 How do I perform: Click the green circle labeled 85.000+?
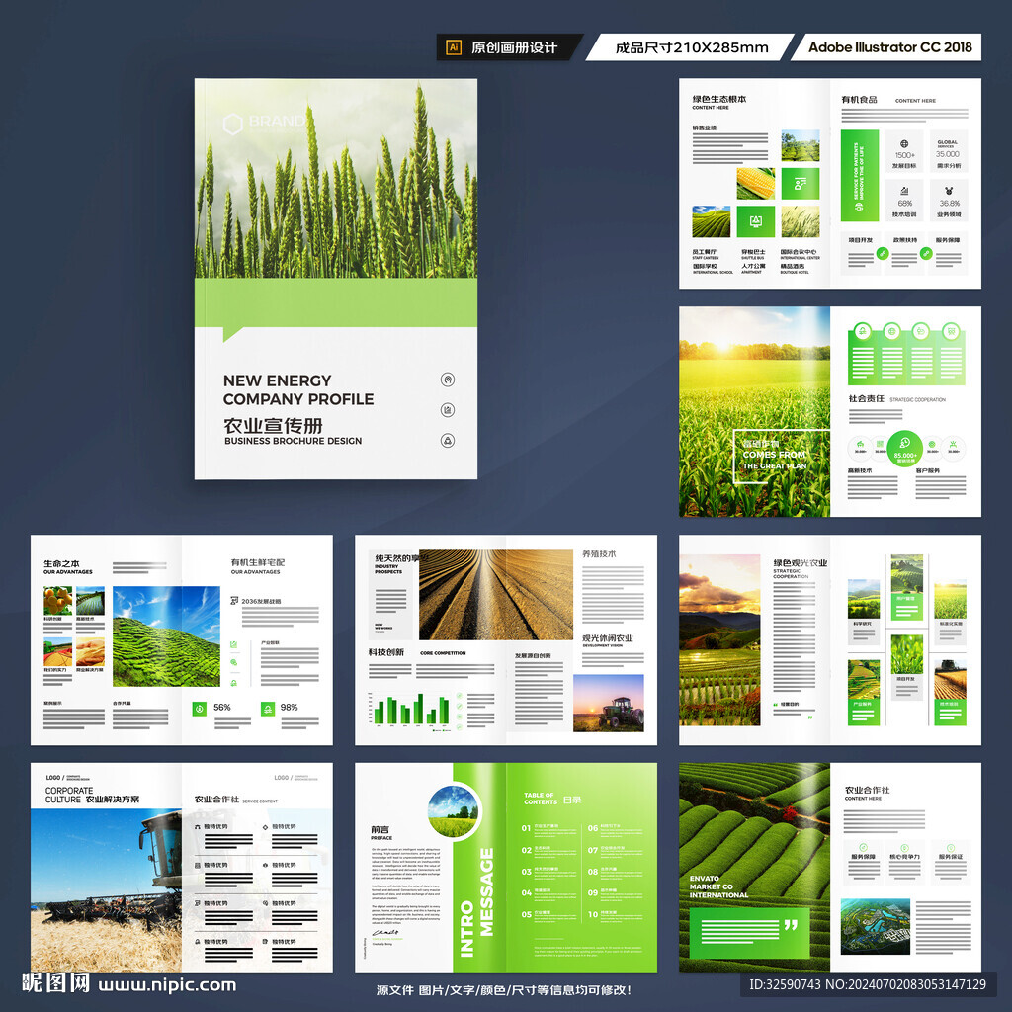[x=905, y=448]
